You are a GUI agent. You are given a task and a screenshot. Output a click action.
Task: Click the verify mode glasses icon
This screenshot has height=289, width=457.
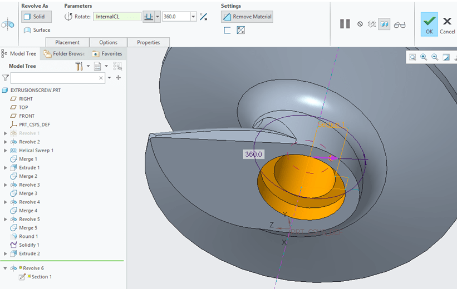coord(400,24)
